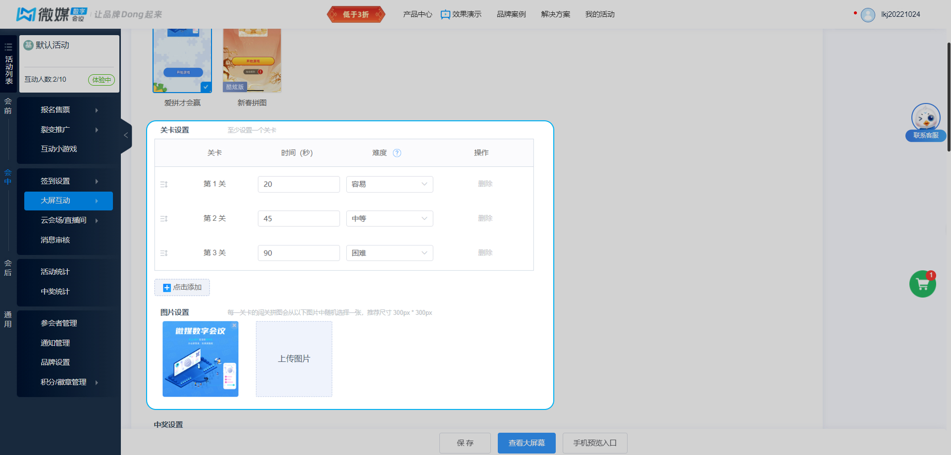The image size is (951, 455).
Task: Click the 微媒 logo in the header
Action: click(52, 14)
